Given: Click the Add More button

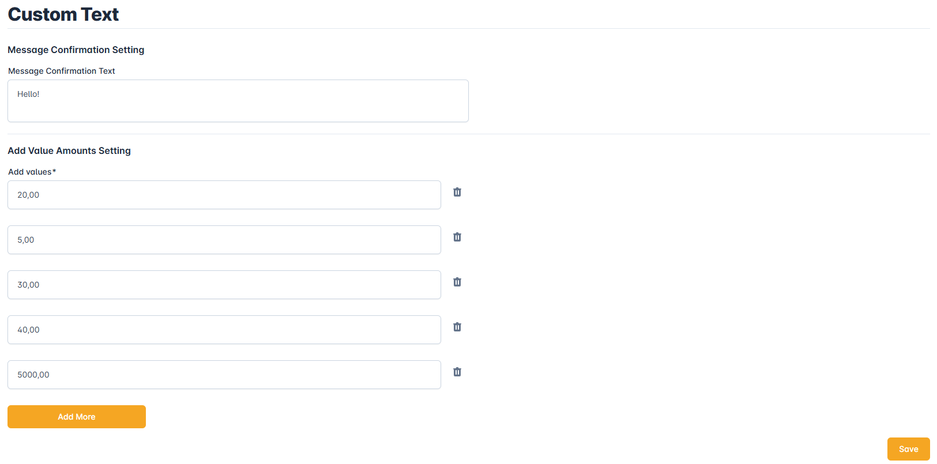Looking at the screenshot, I should coord(77,417).
